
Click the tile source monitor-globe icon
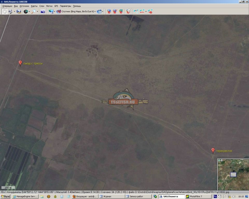coord(51,11)
